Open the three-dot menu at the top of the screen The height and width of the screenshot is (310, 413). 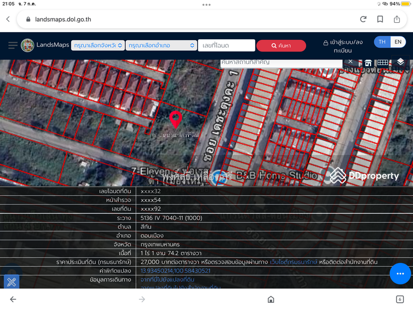206,5
